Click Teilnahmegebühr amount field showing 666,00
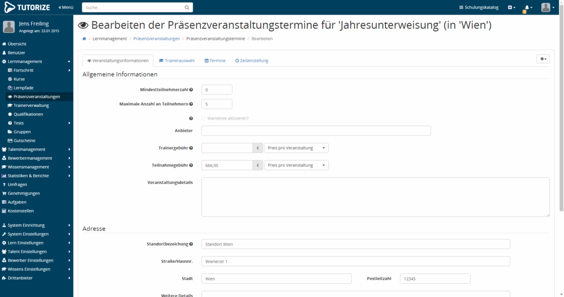The width and height of the screenshot is (564, 297). pos(227,165)
